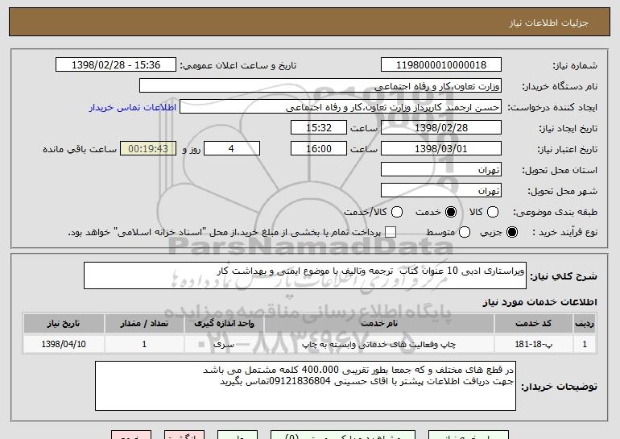Click the نام خدمت column header
Viewport: 620px width, 439px height.
tap(379, 324)
